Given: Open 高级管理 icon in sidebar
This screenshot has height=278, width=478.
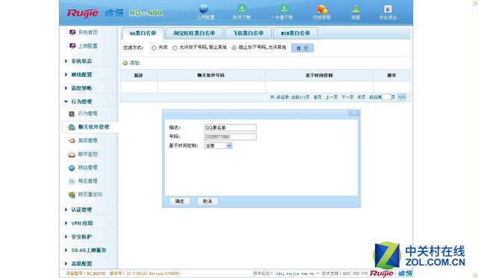Looking at the screenshot, I should [x=72, y=141].
